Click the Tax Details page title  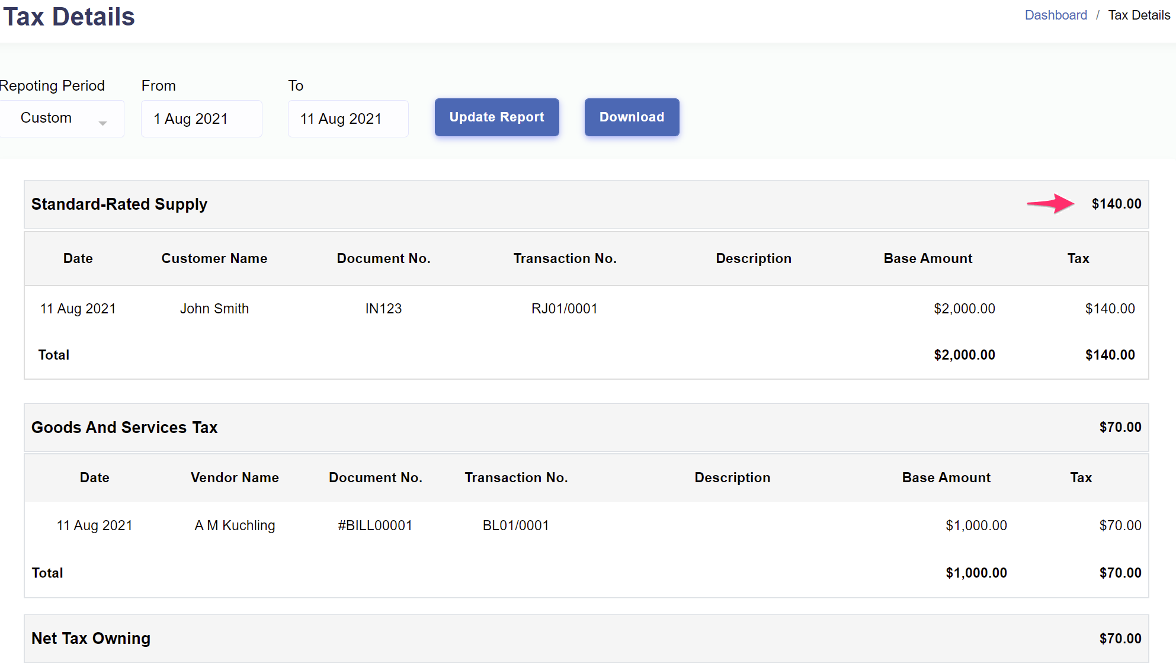[x=69, y=17]
